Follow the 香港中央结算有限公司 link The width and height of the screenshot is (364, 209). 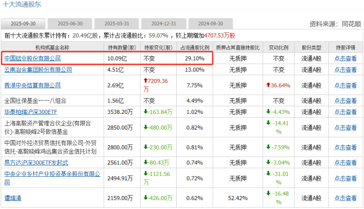pyautogui.click(x=32, y=85)
